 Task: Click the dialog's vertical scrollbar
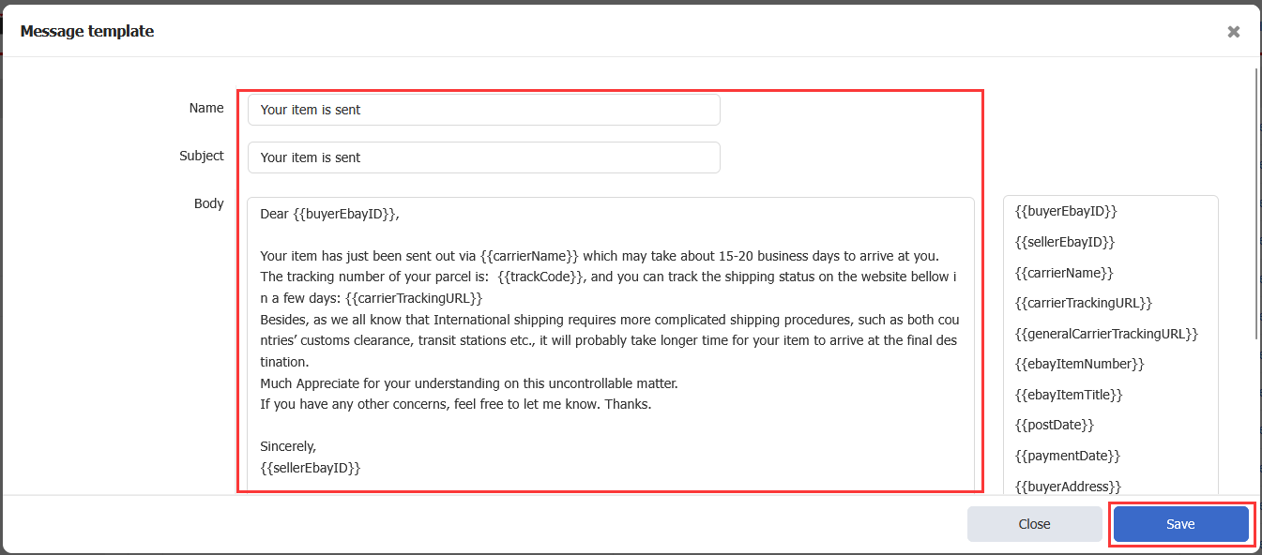pyautogui.click(x=1257, y=206)
